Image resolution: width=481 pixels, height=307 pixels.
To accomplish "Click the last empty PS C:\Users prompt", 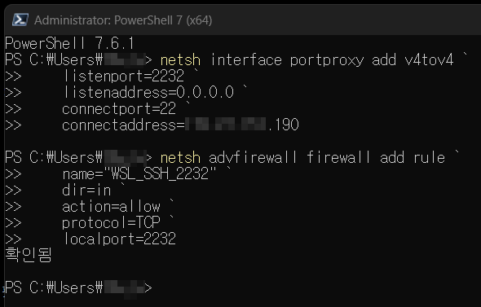I will 78,287.
